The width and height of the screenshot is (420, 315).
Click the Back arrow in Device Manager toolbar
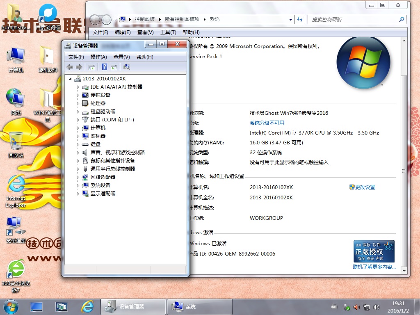coord(70,67)
